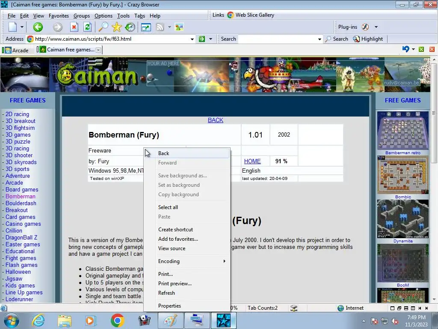Click the full-screen window toolbar icon
Viewport: 438px width, 329px height.
click(x=146, y=27)
